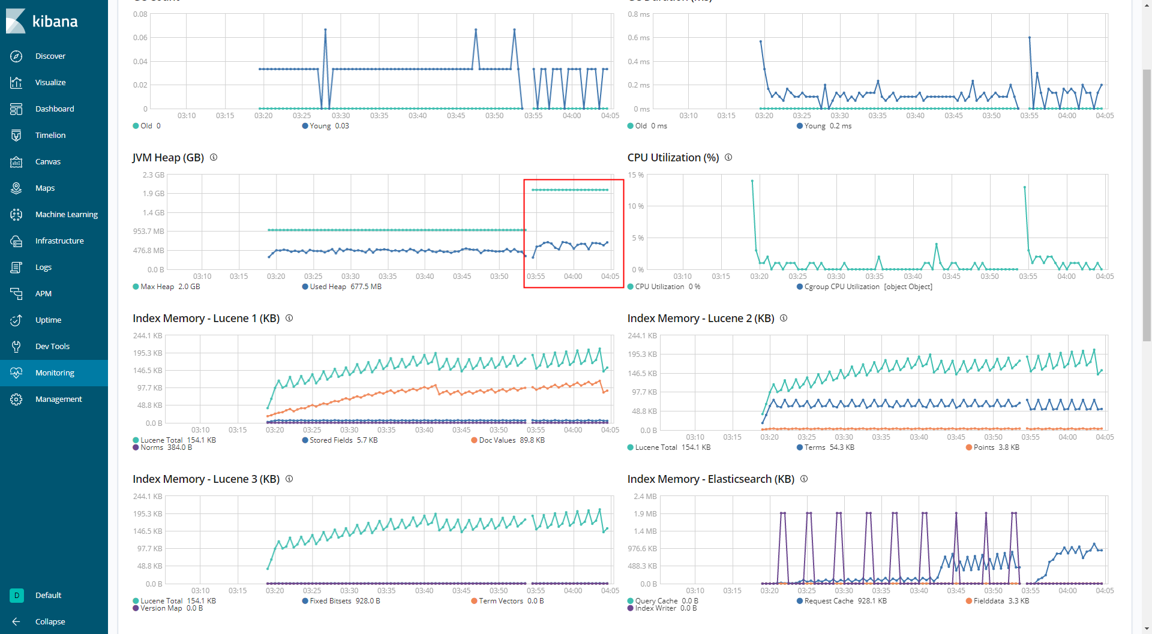Open the APM icon
This screenshot has width=1152, height=634.
16,293
